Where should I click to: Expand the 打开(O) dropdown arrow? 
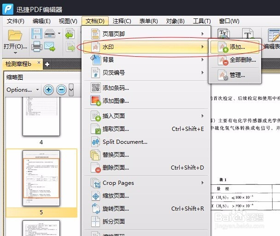15,53
